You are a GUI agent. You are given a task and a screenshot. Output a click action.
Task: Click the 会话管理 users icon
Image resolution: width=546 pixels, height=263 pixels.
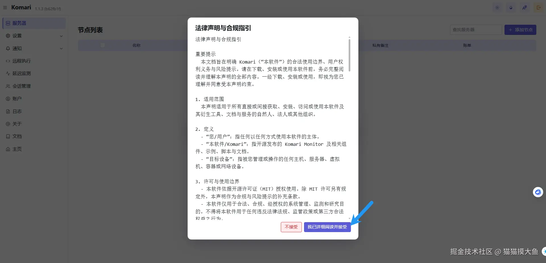pyautogui.click(x=8, y=86)
